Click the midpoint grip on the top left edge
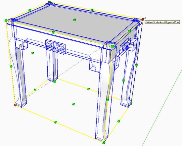 (x=30, y=11)
